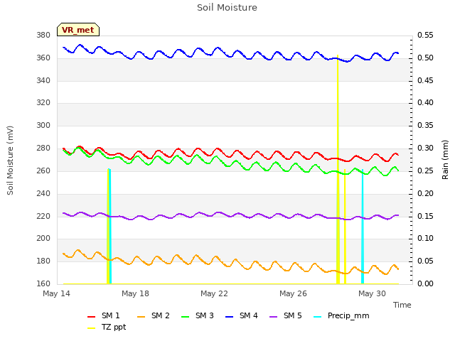
Task: Click the 380 y-axis tick label
Action: pos(43,36)
